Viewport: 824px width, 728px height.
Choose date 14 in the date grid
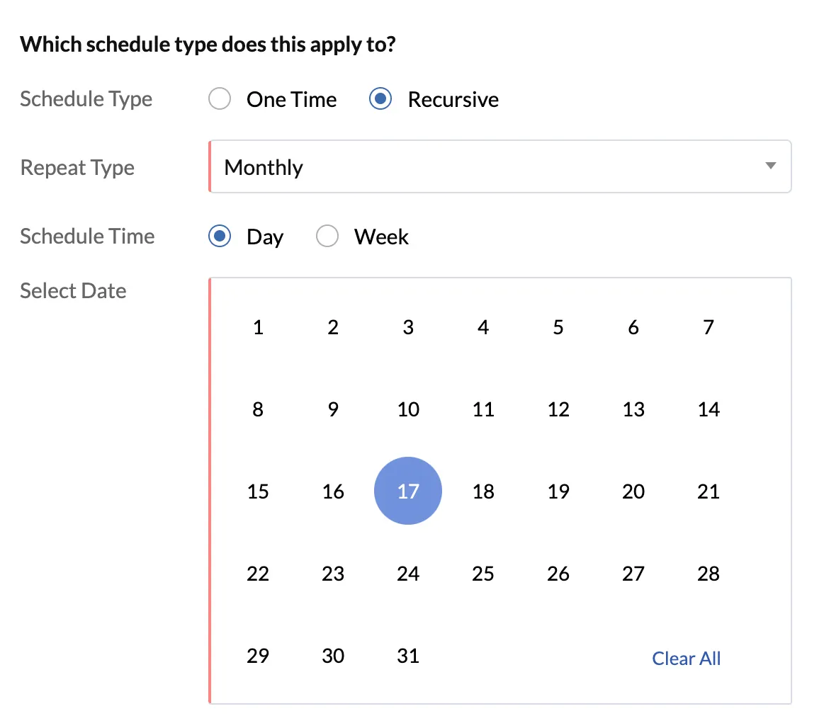pyautogui.click(x=709, y=409)
